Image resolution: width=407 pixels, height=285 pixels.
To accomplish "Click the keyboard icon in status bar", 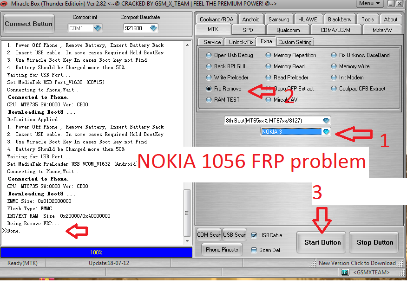I will click(345, 272).
